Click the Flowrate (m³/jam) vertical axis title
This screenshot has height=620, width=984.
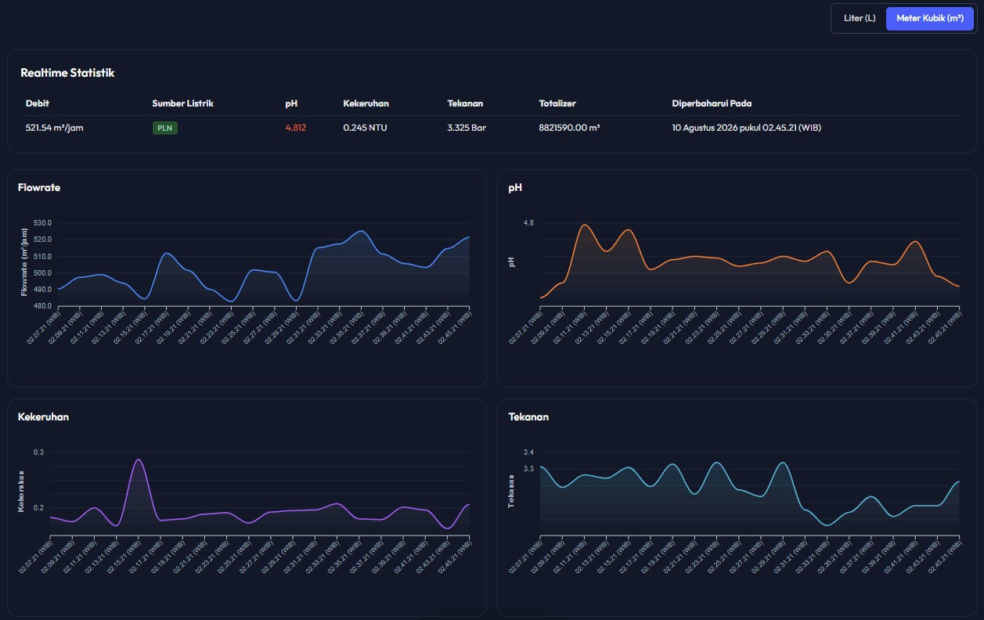coord(24,262)
